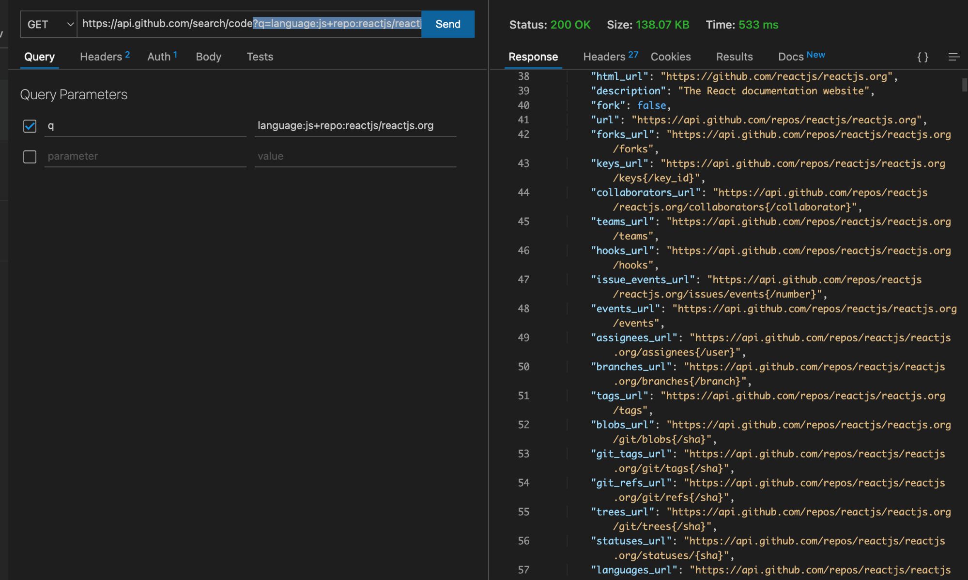Viewport: 968px width, 580px height.
Task: Edit the q parameter value field
Action: point(354,125)
